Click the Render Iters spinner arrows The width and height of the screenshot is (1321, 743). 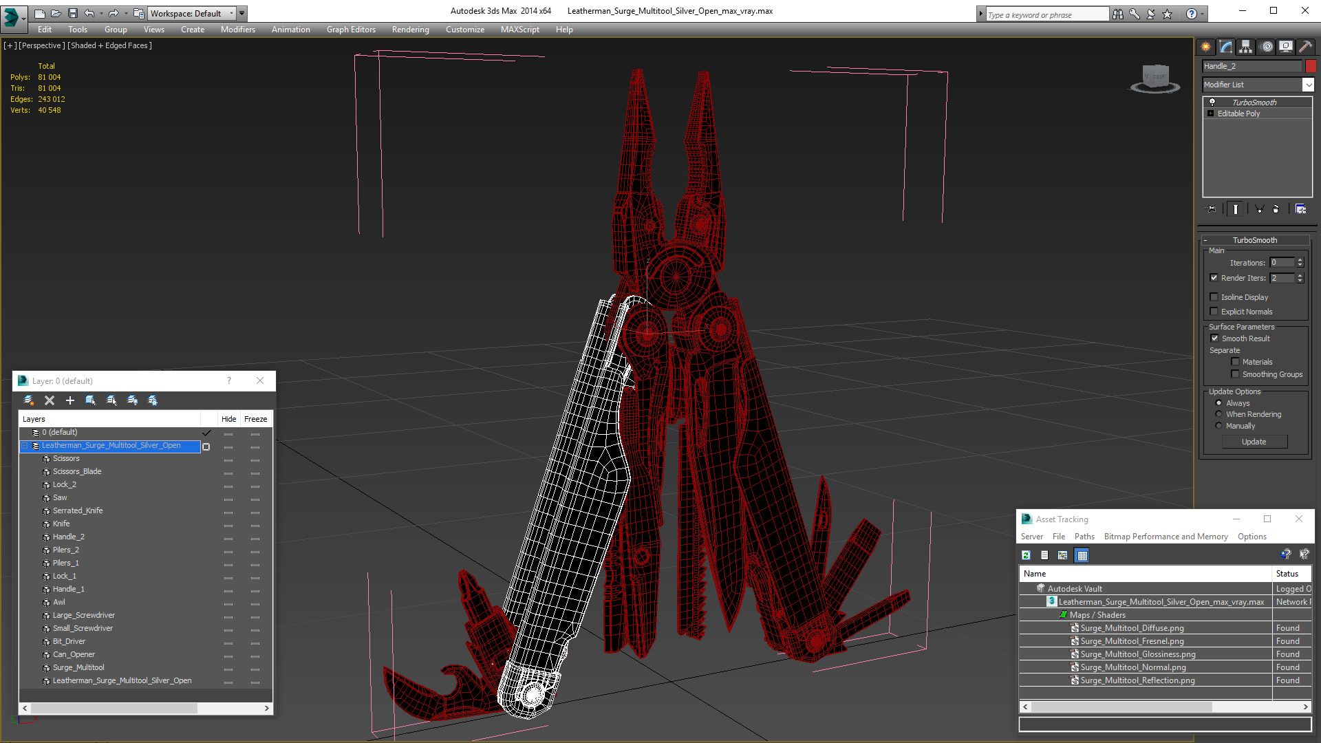[1300, 278]
